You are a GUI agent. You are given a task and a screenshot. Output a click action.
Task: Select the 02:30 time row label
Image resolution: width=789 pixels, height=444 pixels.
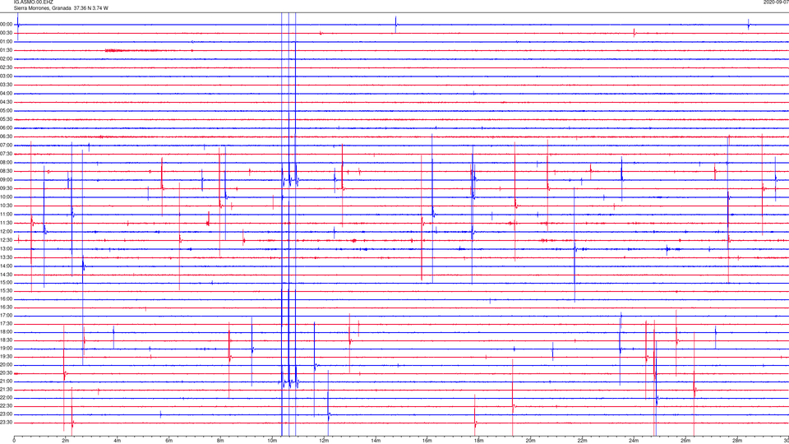[x=7, y=67]
